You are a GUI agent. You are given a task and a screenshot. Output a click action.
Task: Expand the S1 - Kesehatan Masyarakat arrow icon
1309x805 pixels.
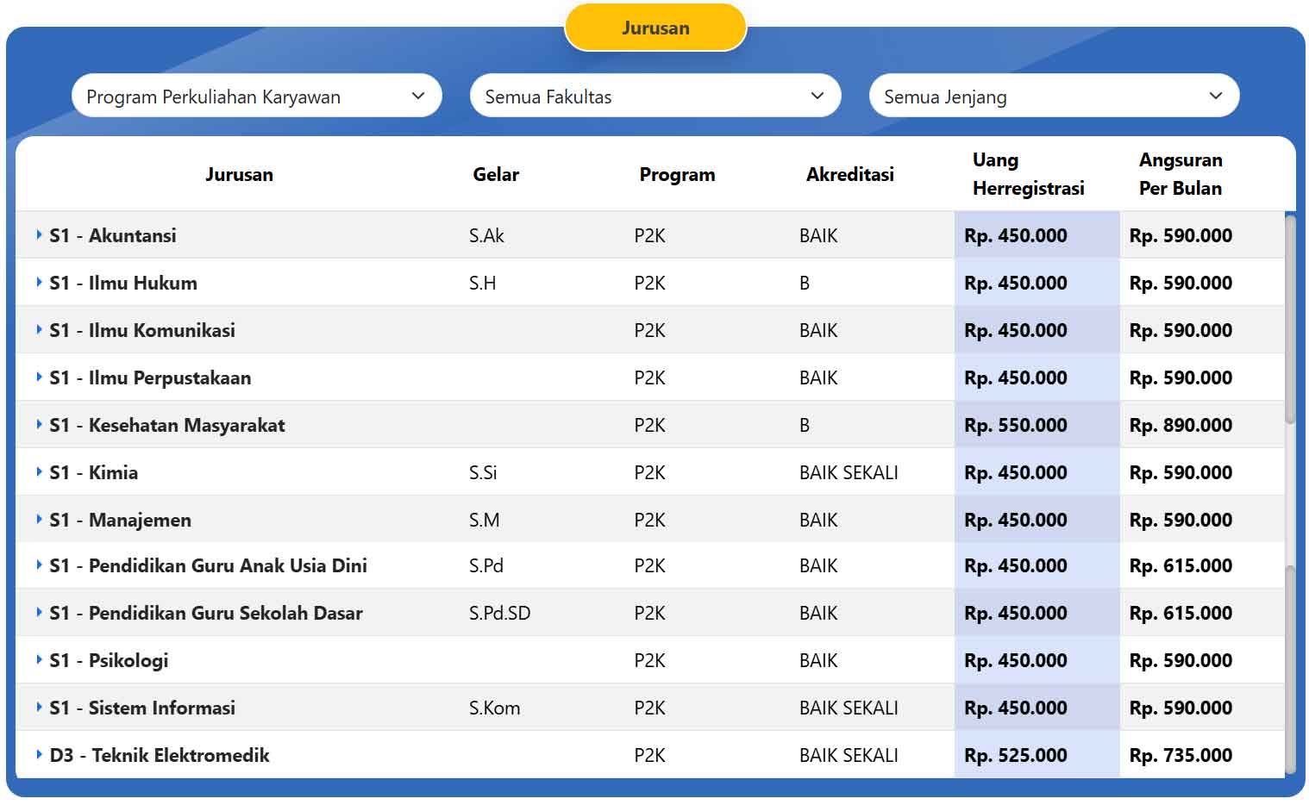39,424
